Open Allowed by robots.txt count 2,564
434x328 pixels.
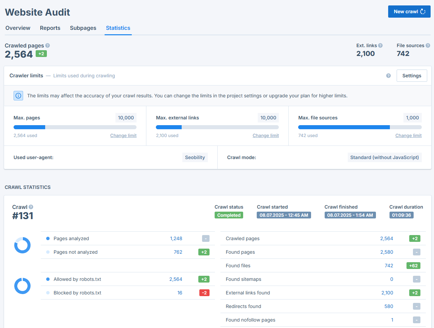coord(176,279)
